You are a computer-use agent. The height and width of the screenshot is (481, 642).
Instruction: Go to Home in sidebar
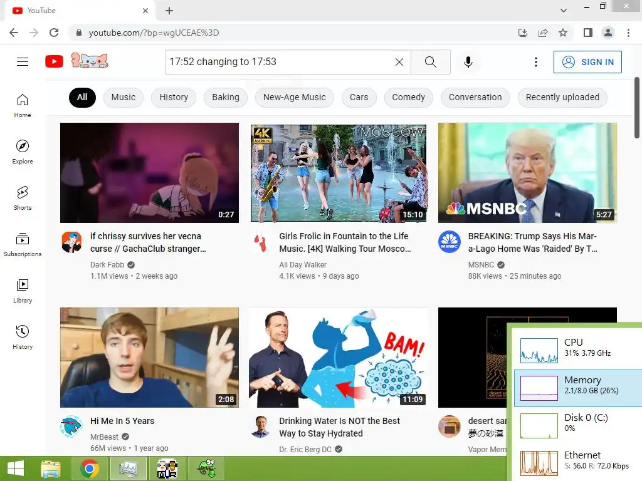[23, 106]
